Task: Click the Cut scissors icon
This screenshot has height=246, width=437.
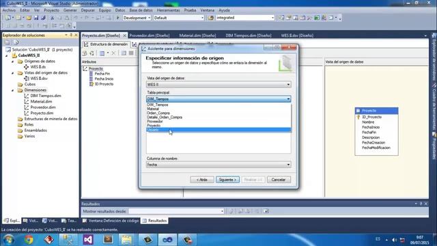Action: 52,18
